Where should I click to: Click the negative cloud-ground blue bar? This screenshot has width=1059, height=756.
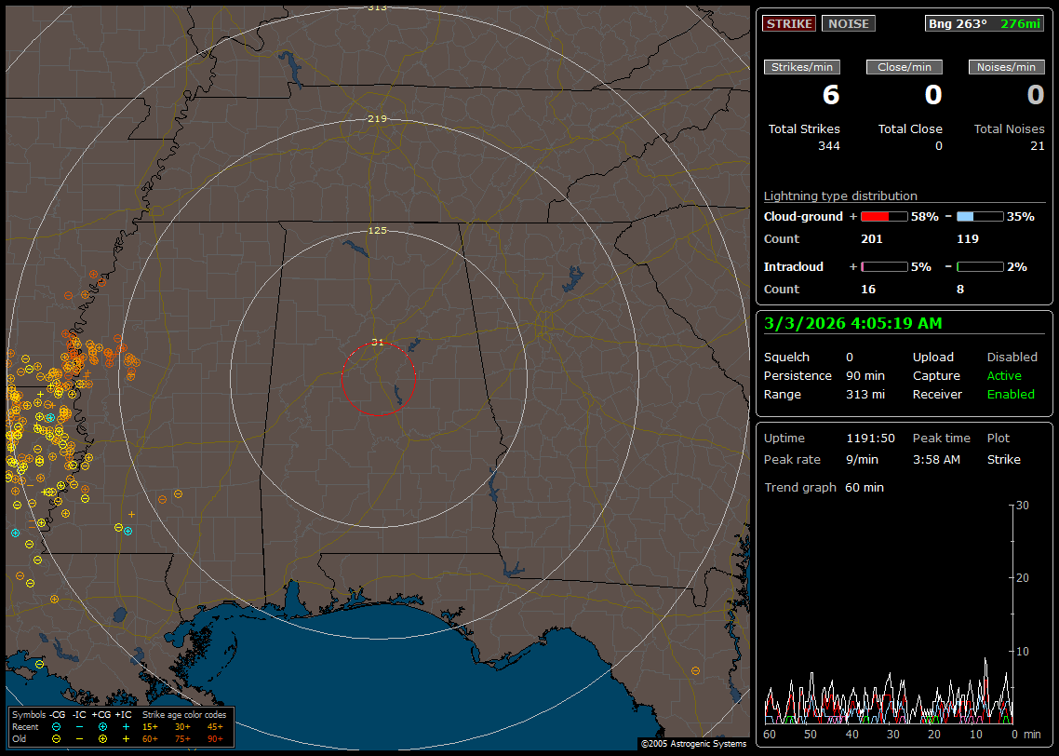(980, 217)
